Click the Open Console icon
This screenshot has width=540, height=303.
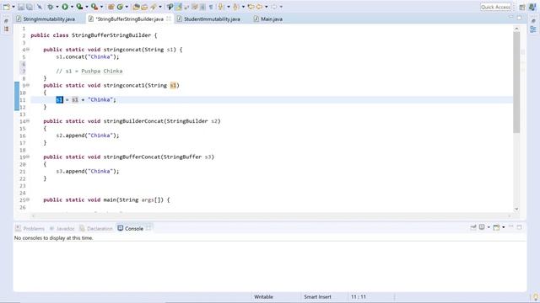tap(496, 227)
